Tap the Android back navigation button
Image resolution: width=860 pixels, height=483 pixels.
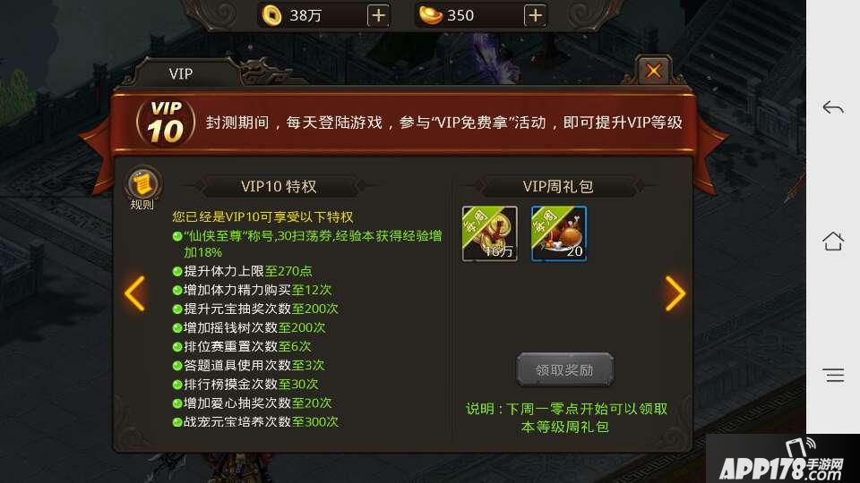(x=833, y=107)
